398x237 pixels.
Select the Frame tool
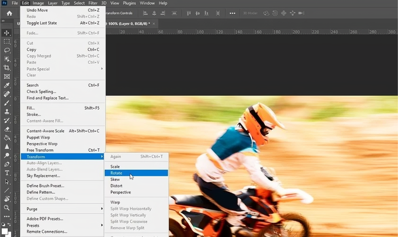tap(7, 77)
